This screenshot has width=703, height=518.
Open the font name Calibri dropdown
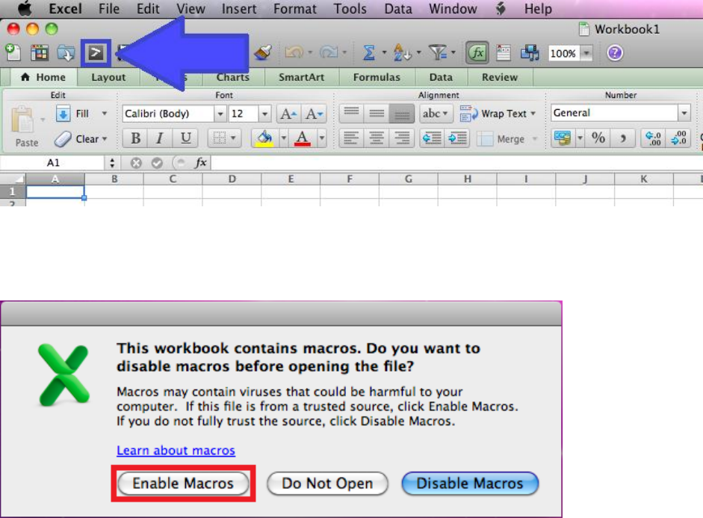point(220,114)
